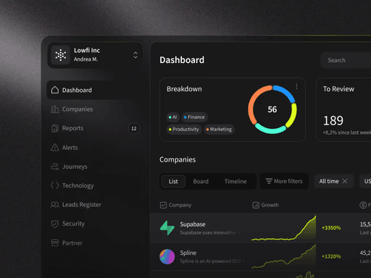Open Leads Register people icon

55,205
